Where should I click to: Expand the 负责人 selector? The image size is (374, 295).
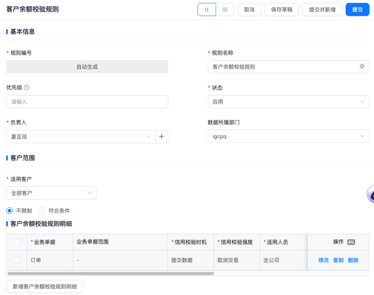click(80, 137)
